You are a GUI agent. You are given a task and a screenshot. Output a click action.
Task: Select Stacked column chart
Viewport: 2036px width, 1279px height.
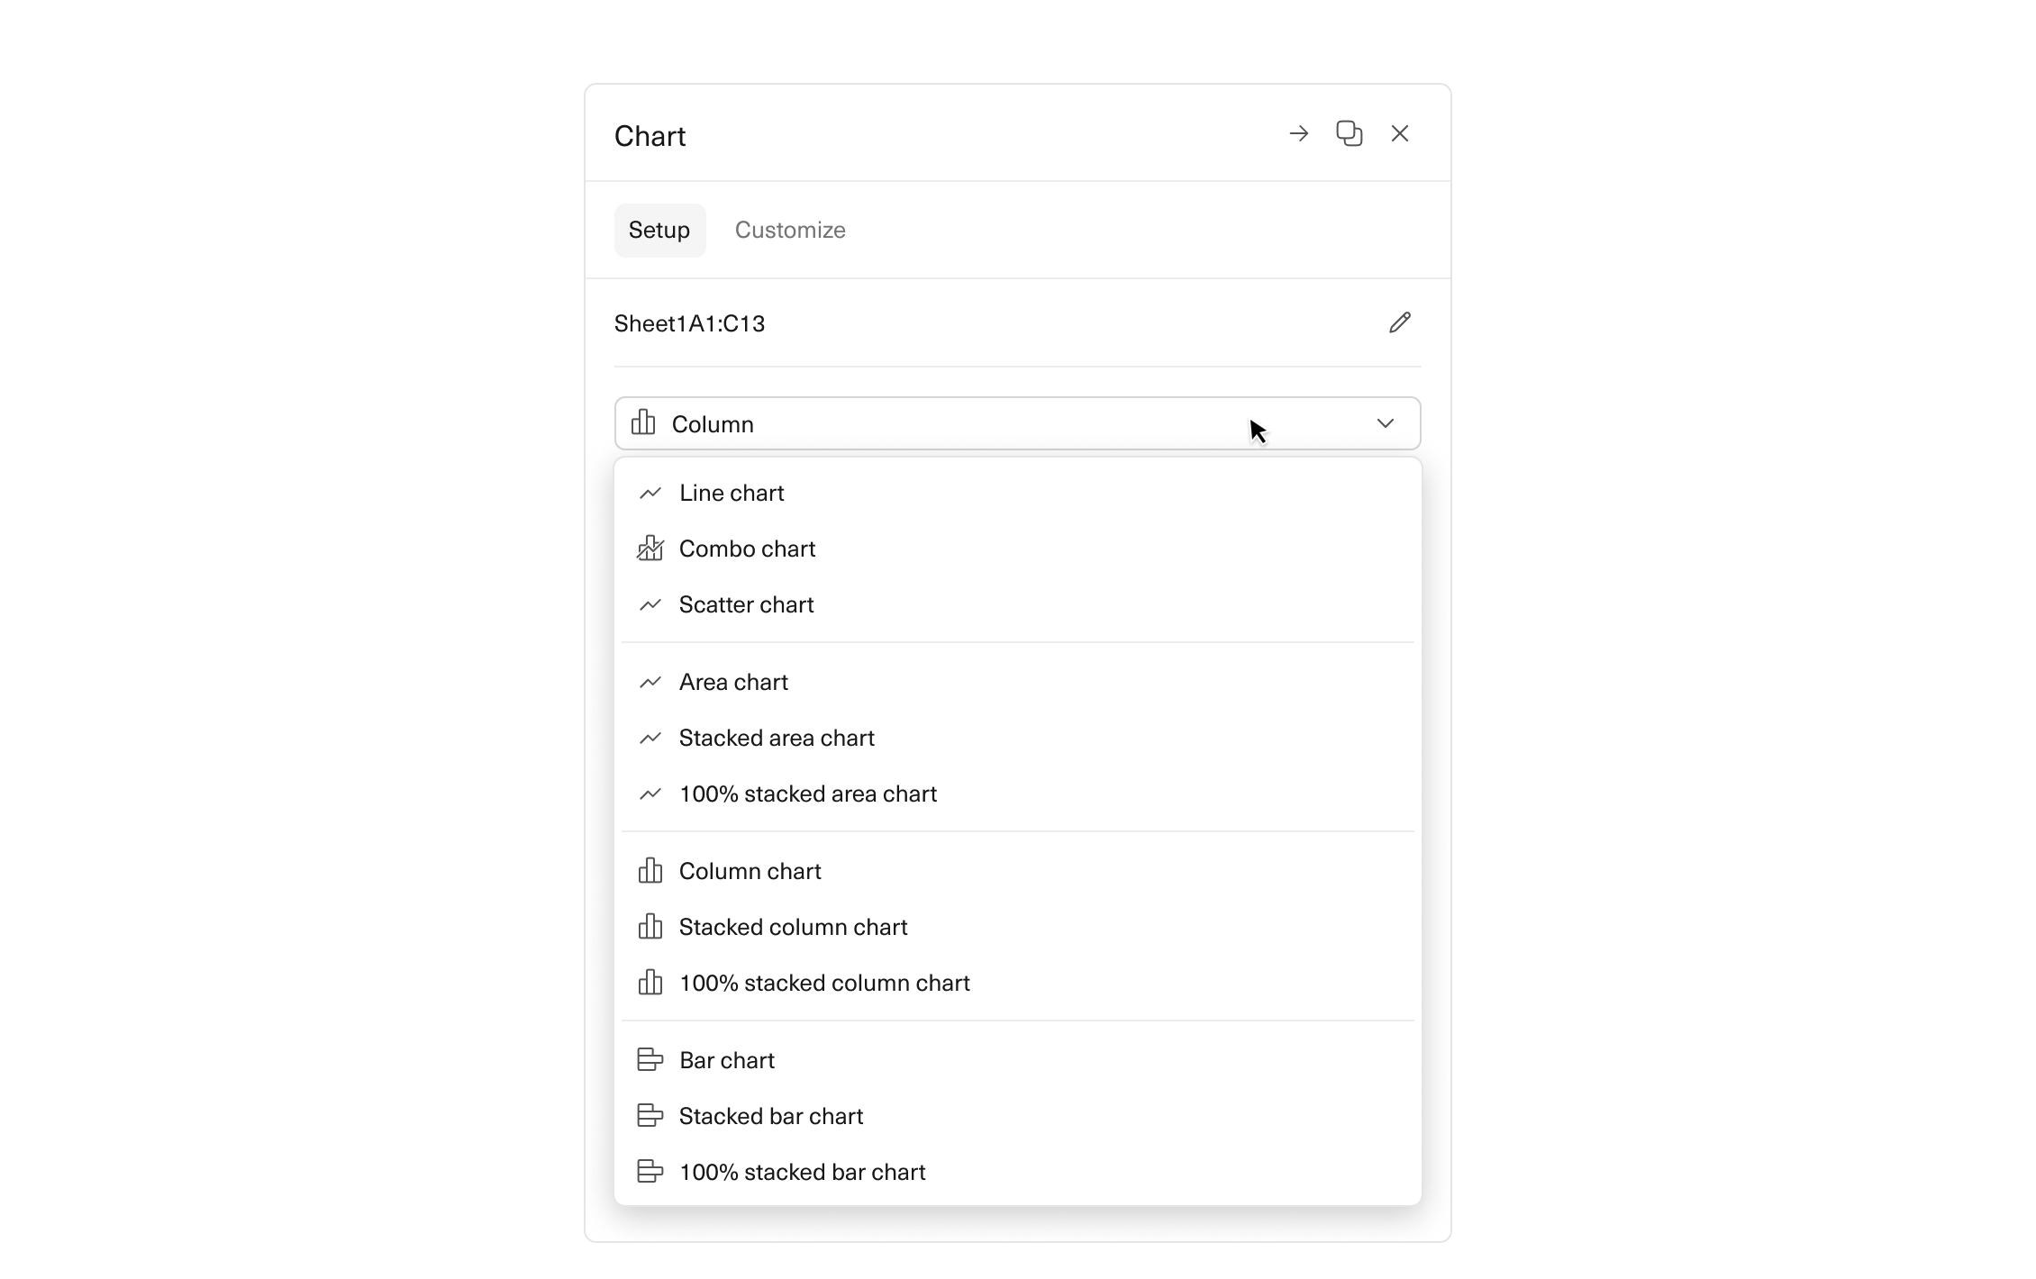pyautogui.click(x=793, y=927)
